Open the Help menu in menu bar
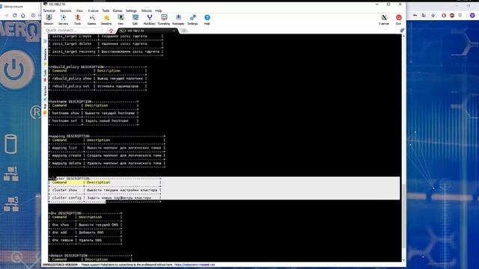 point(158,10)
